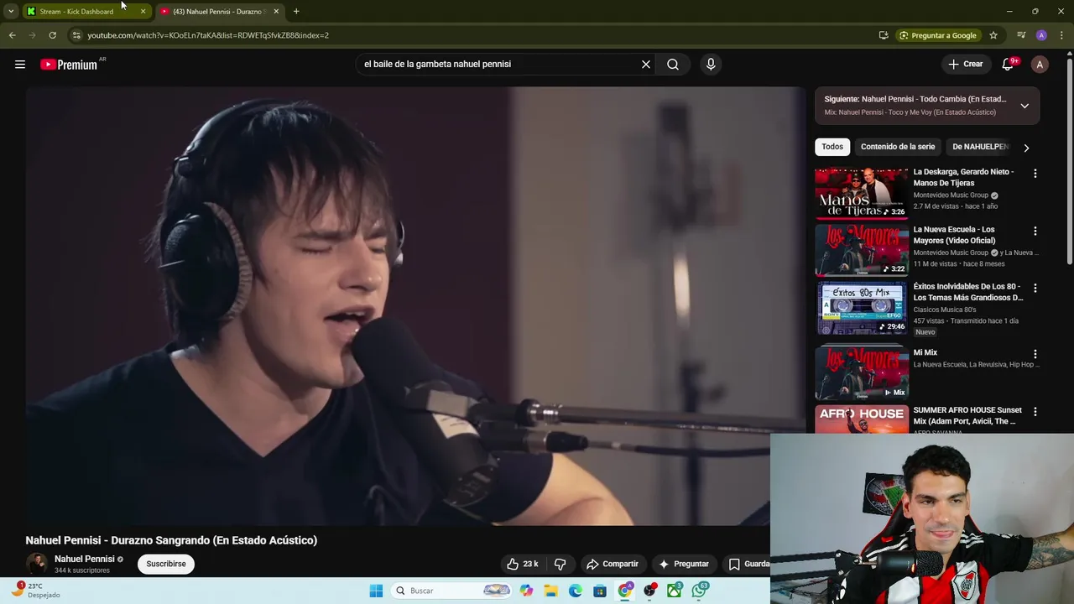Open options for Éxitos Inolvidables video

coord(1035,288)
